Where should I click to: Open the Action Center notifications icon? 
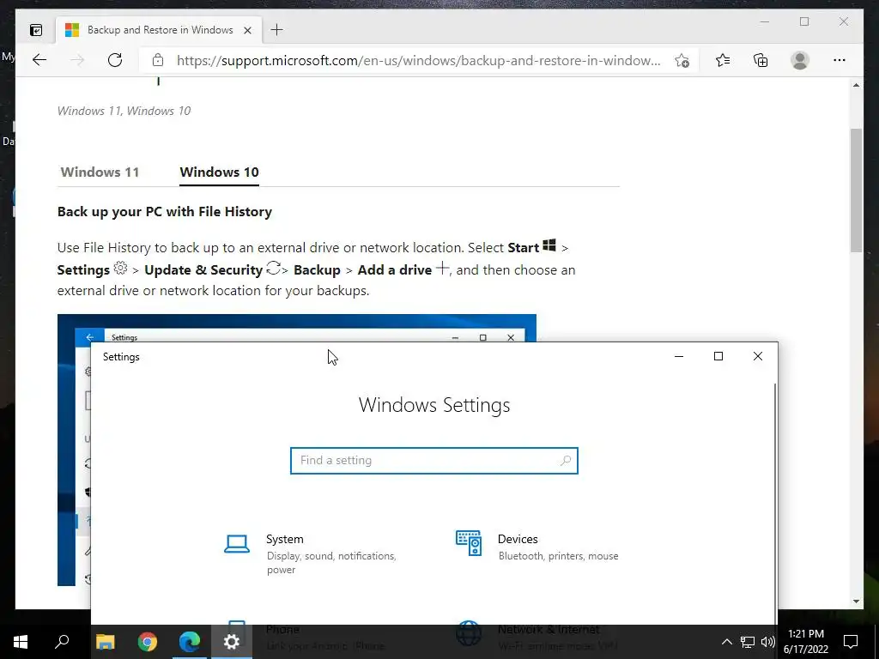pos(851,642)
